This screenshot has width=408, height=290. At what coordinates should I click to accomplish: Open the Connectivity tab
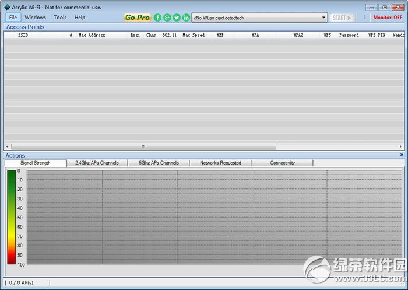tap(282, 163)
